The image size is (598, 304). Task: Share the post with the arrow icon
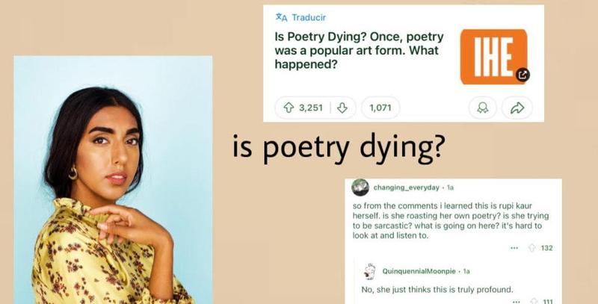click(x=516, y=108)
